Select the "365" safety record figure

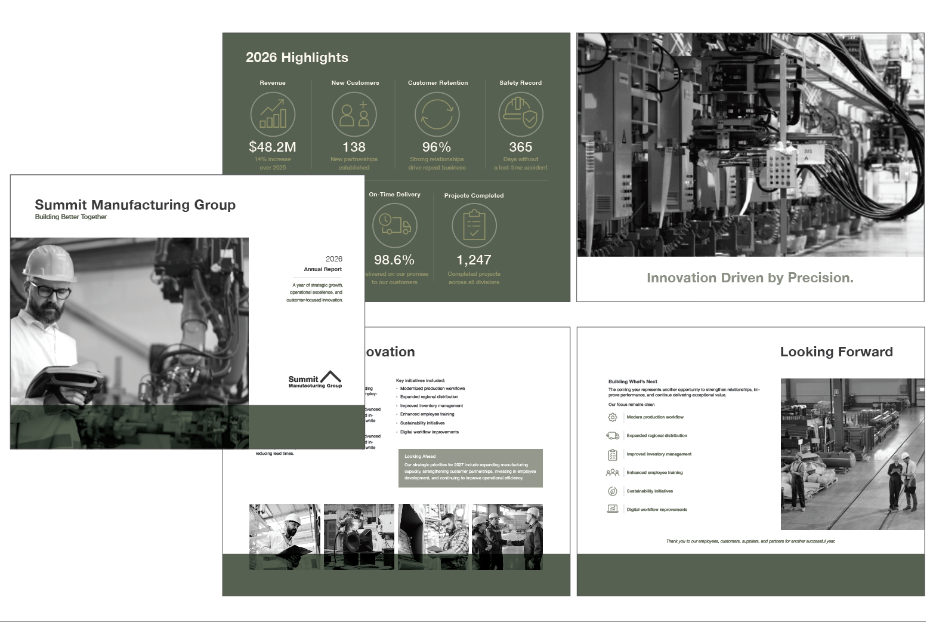tap(521, 147)
